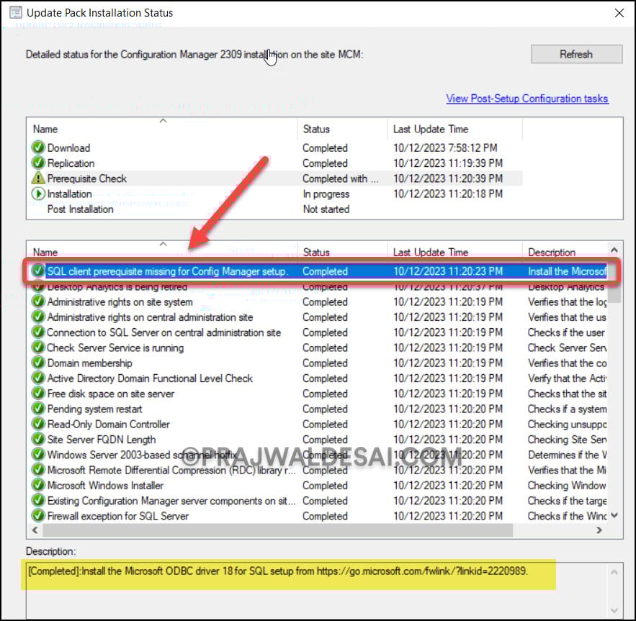Click inside the Description text box
This screenshot has height=621, width=636.
[x=316, y=590]
